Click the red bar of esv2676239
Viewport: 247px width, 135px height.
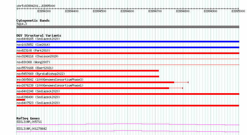coord(93,88)
